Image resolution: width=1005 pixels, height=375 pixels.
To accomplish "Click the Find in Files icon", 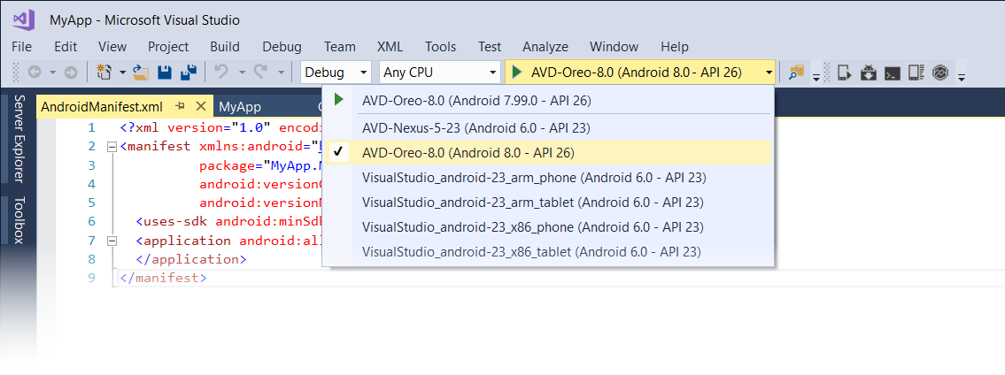I will pyautogui.click(x=796, y=73).
